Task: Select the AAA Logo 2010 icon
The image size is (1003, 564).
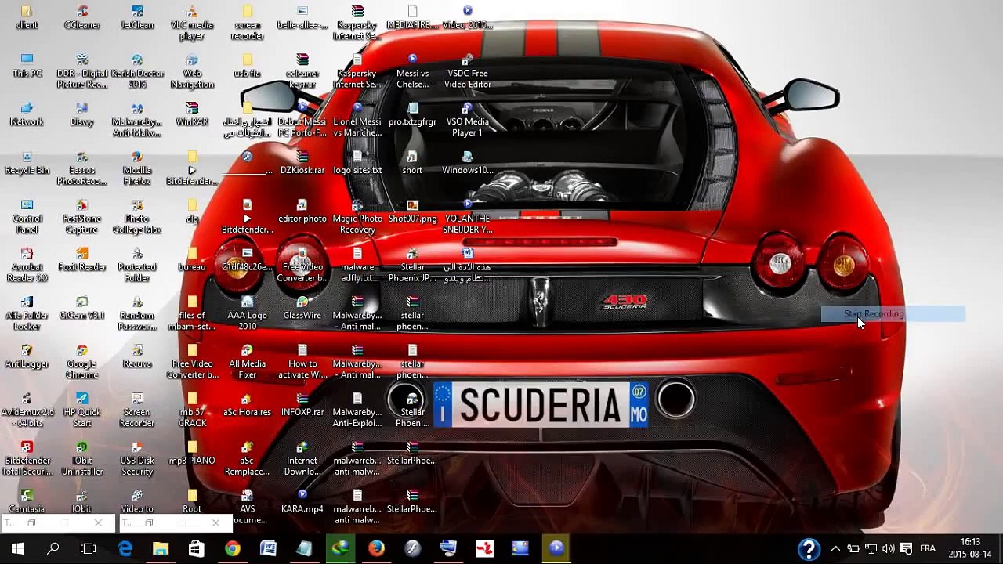Action: 247,315
